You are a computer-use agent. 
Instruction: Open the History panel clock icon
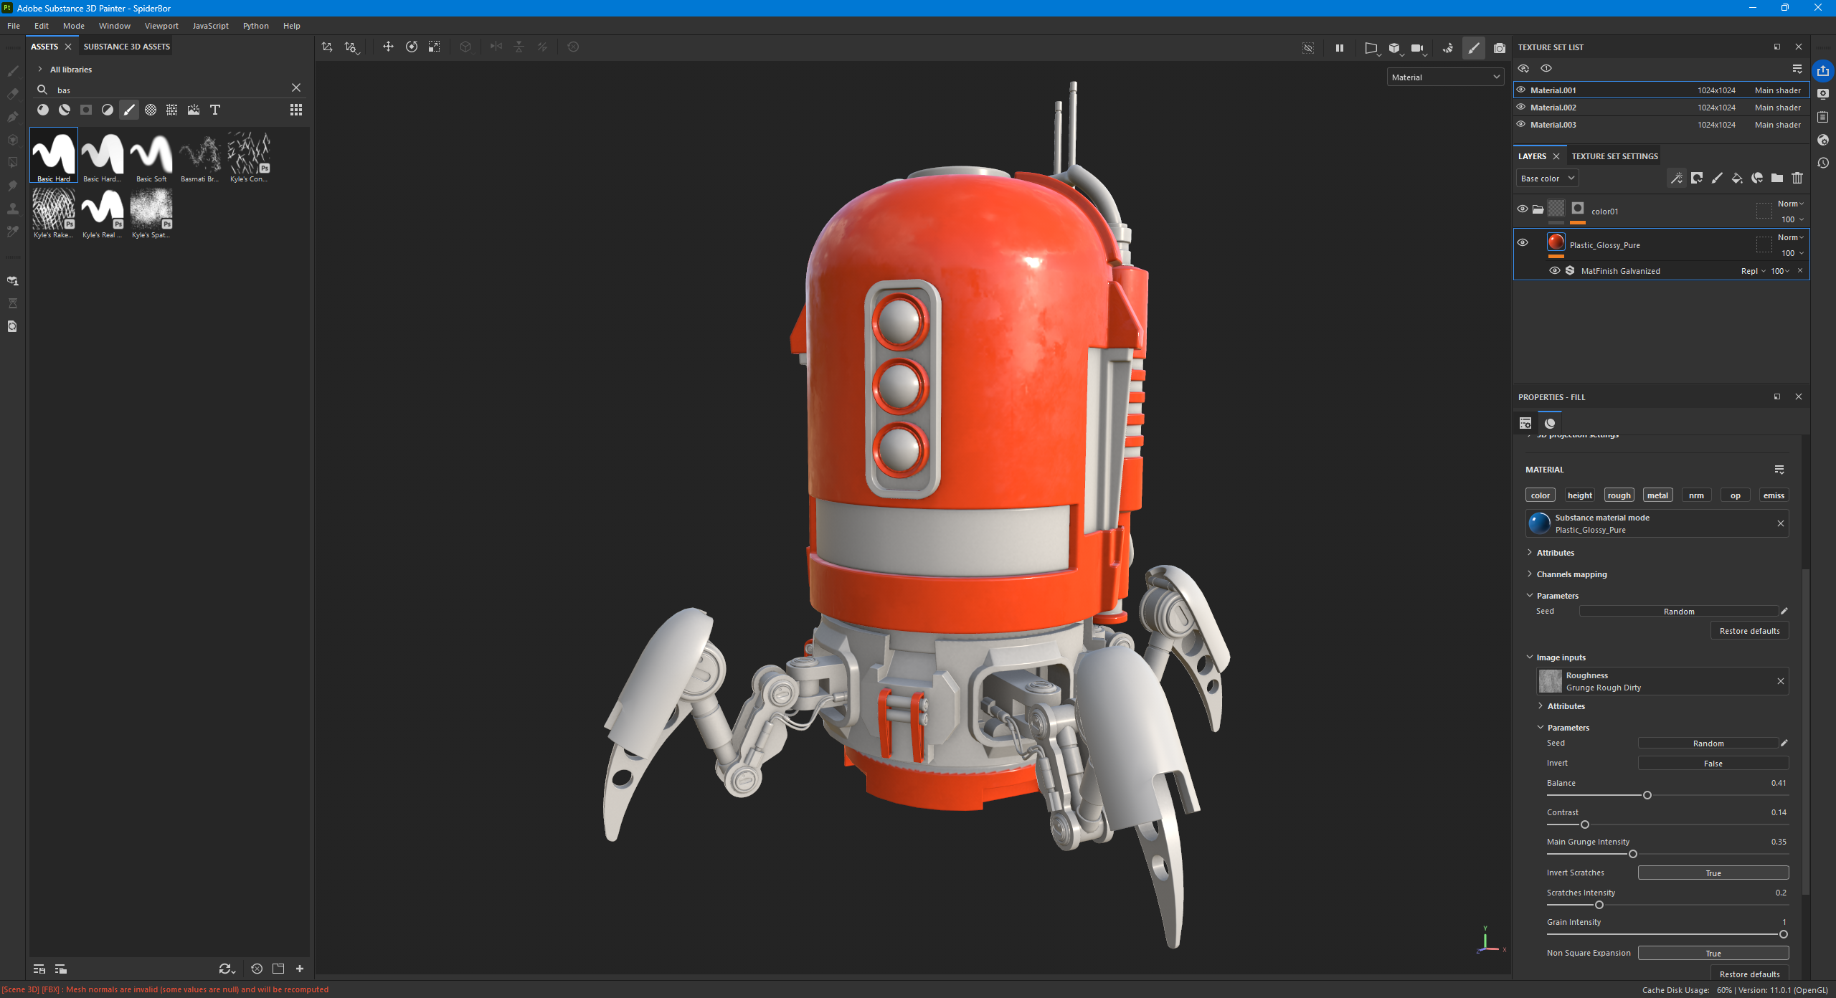click(x=1823, y=163)
